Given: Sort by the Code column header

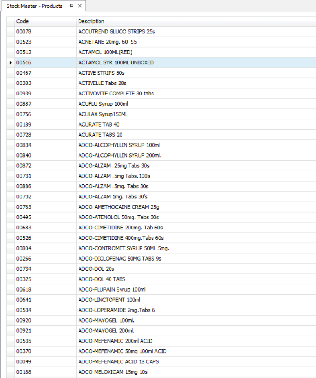Looking at the screenshot, I should [x=45, y=22].
